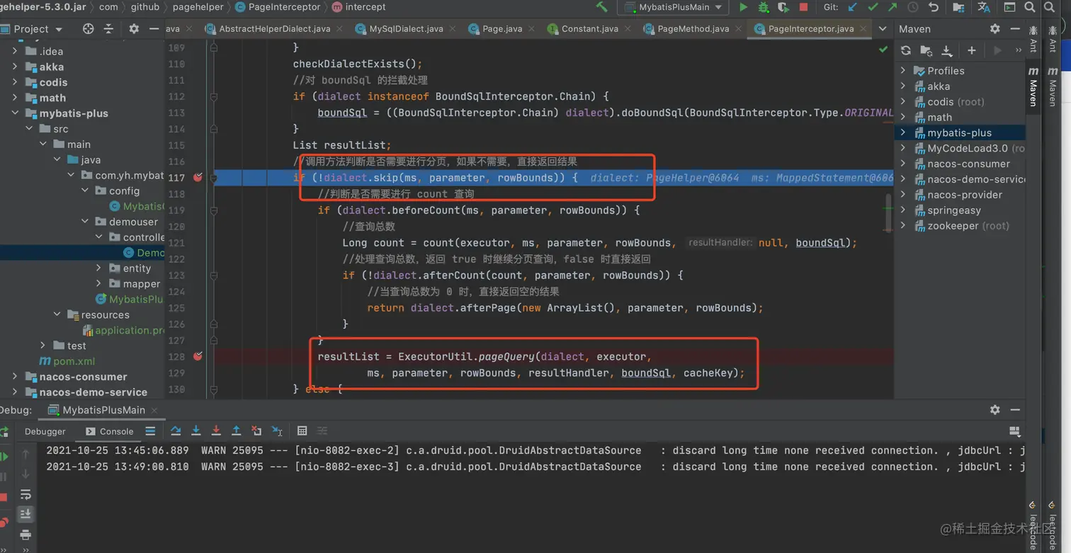
Task: Click the Git push arrow
Action: [892, 7]
